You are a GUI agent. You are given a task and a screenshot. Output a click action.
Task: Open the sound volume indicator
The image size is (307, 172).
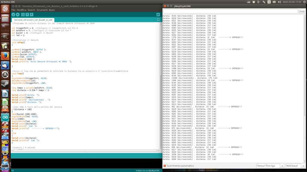point(279,2)
